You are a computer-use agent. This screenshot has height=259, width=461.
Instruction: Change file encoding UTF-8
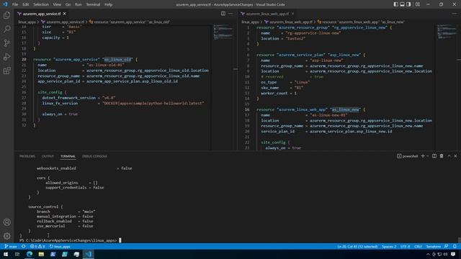click(405, 246)
